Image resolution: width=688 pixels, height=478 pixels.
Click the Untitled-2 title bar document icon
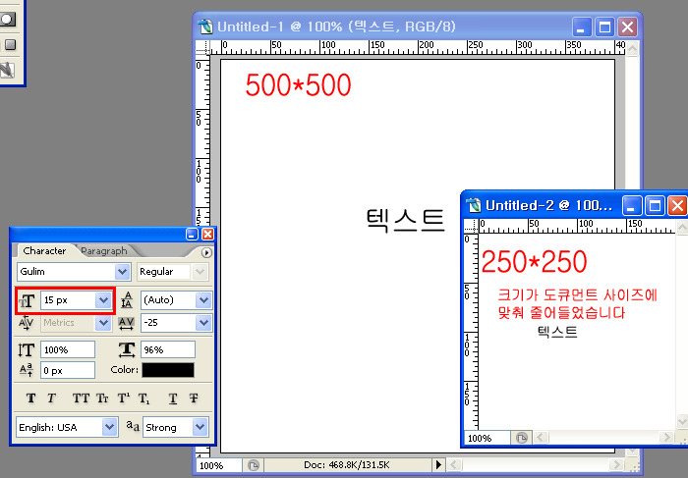coord(474,205)
